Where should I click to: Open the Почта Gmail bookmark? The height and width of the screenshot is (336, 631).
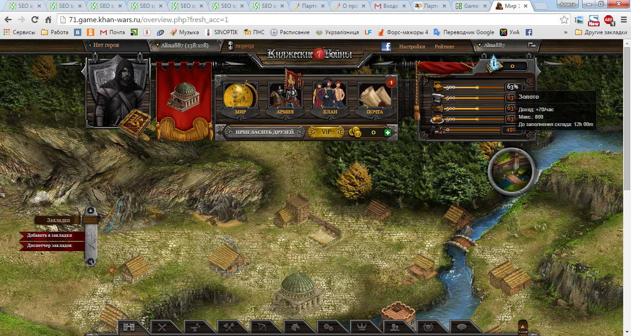112,32
